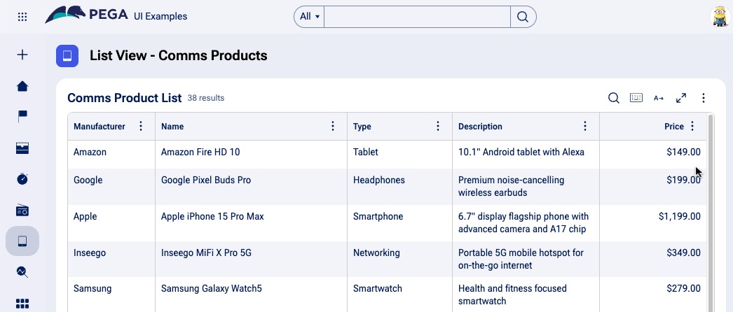733x312 pixels.
Task: Go to Home via sidebar house icon
Action: pyautogui.click(x=22, y=86)
